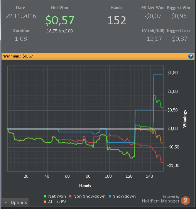Click the Powered by Hold'em Manager text
This screenshot has width=196, height=209.
coord(161,199)
